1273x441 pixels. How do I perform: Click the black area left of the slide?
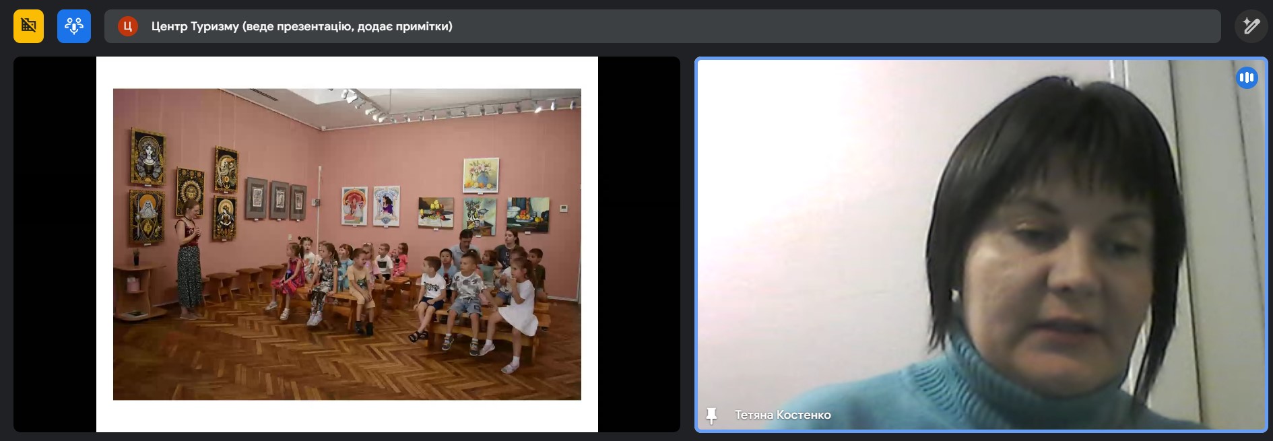[54, 242]
